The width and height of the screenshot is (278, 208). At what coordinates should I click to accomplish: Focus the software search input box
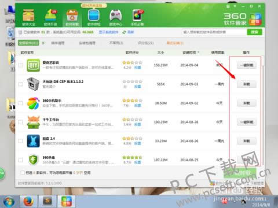(214, 32)
